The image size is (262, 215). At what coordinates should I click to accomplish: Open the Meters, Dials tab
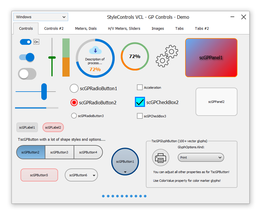coord(86,28)
